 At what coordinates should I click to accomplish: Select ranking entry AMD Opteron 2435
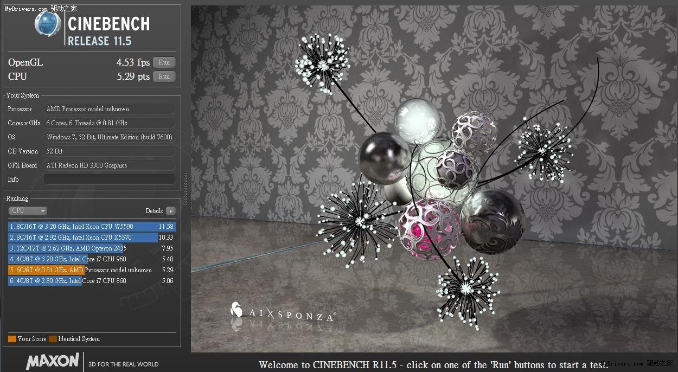[x=92, y=248]
